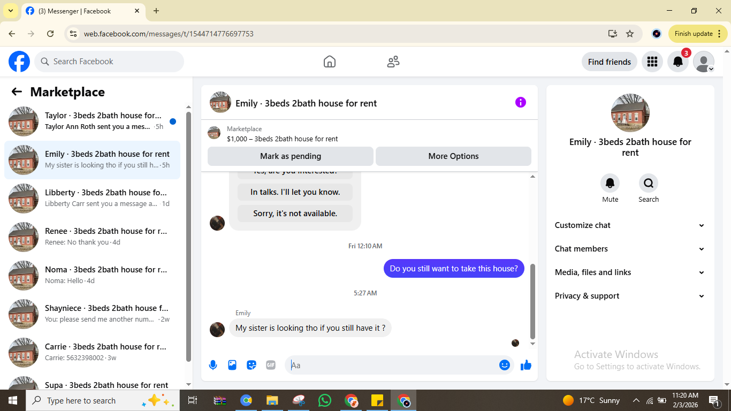Click Emily's large profile thumbnail
Screen dimensions: 731x411
pyautogui.click(x=630, y=113)
